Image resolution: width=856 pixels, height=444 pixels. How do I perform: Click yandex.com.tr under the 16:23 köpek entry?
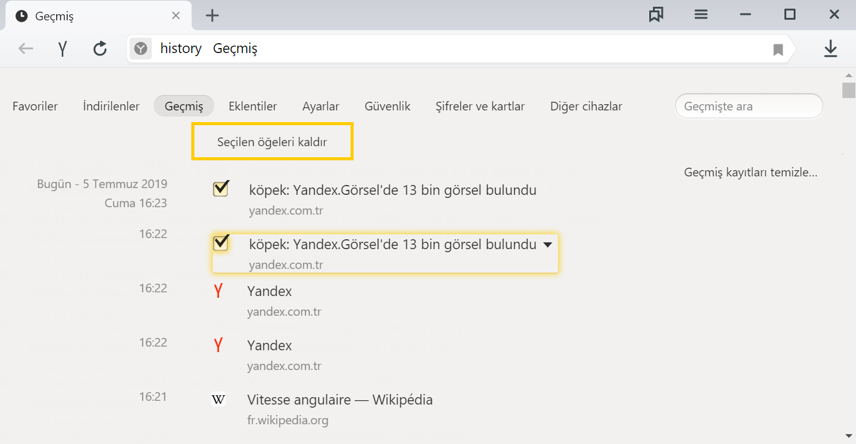(286, 211)
